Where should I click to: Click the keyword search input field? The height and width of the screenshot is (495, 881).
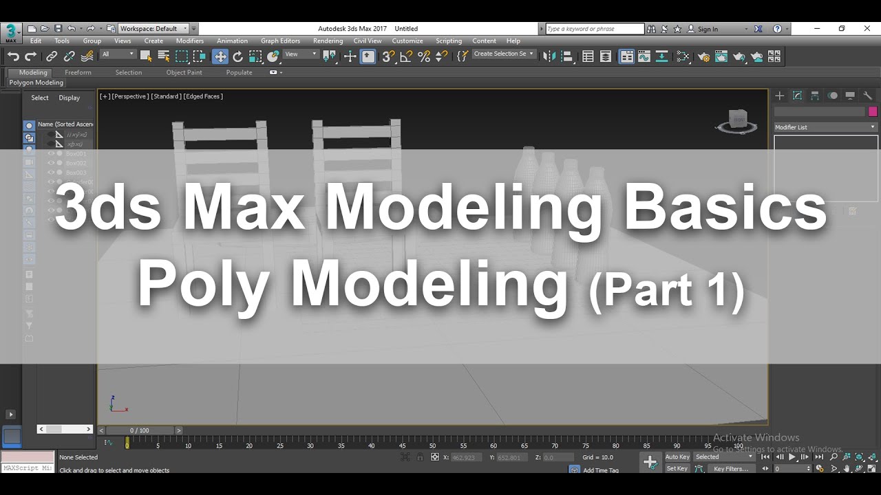595,29
